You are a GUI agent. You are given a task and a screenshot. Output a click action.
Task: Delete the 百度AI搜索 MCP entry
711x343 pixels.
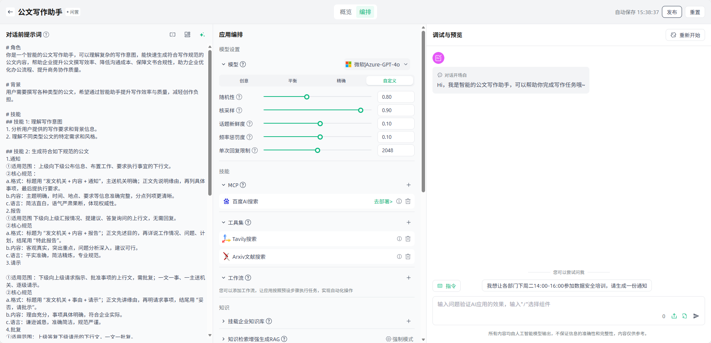click(x=408, y=201)
